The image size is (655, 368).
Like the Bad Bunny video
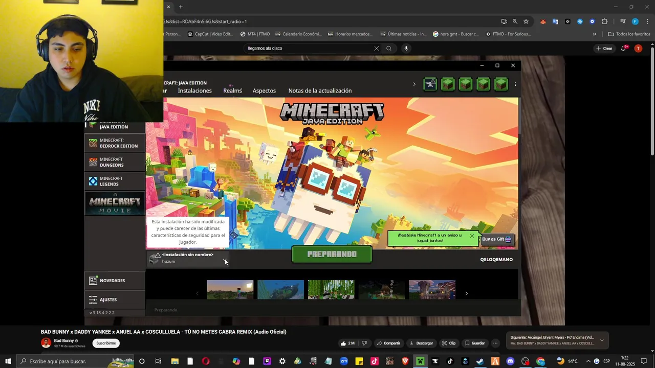[348, 343]
